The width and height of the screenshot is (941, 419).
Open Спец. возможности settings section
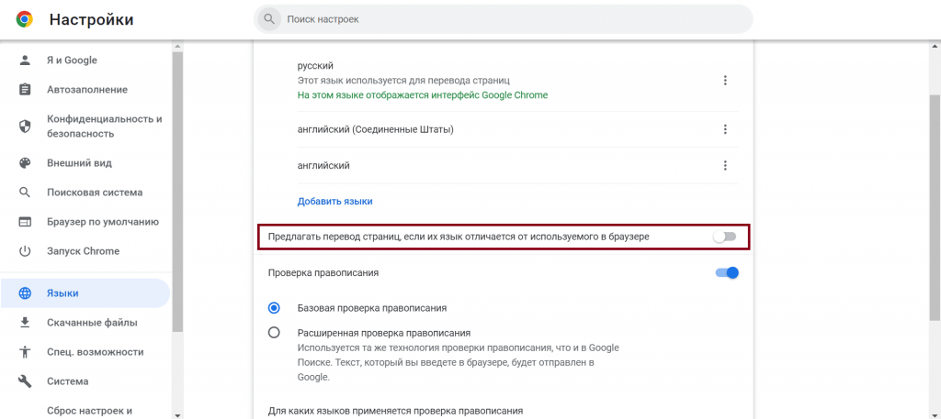tap(95, 352)
